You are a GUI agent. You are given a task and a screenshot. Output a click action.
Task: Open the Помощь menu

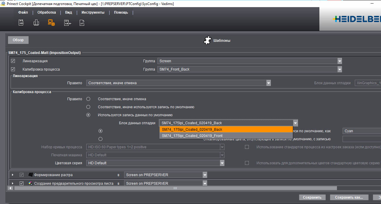121,12
